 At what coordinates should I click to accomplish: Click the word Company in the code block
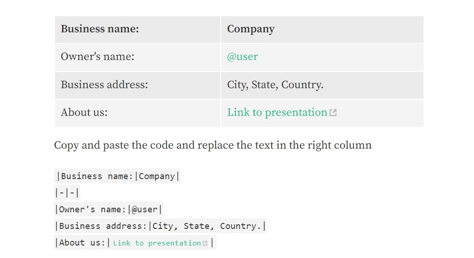pyautogui.click(x=157, y=176)
